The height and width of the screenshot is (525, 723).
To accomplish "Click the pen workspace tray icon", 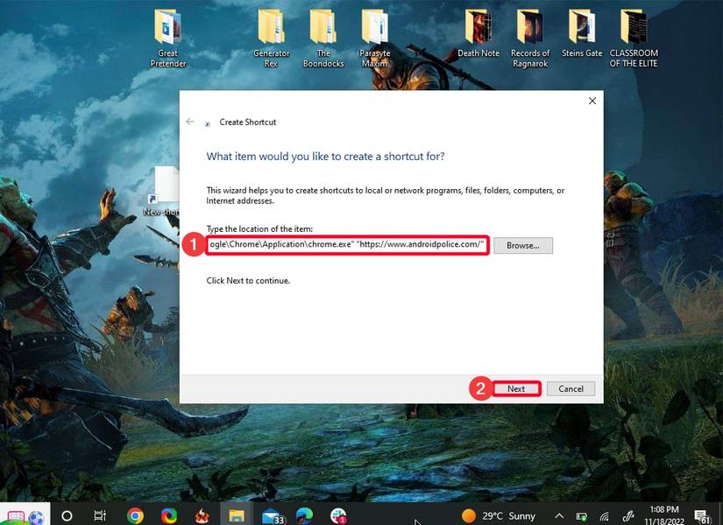I will 628,517.
